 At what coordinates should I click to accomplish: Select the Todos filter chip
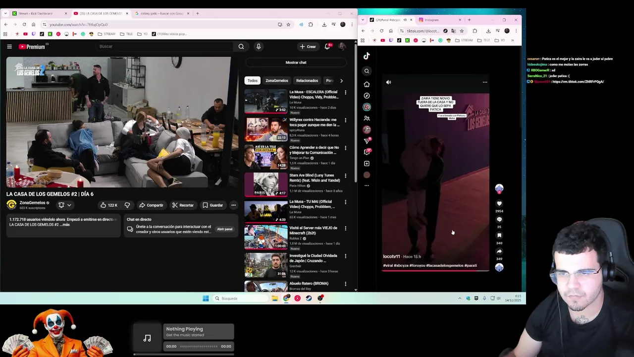pos(253,80)
